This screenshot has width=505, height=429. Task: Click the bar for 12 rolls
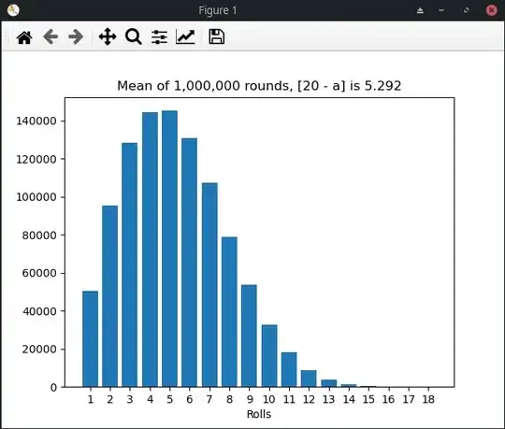309,379
